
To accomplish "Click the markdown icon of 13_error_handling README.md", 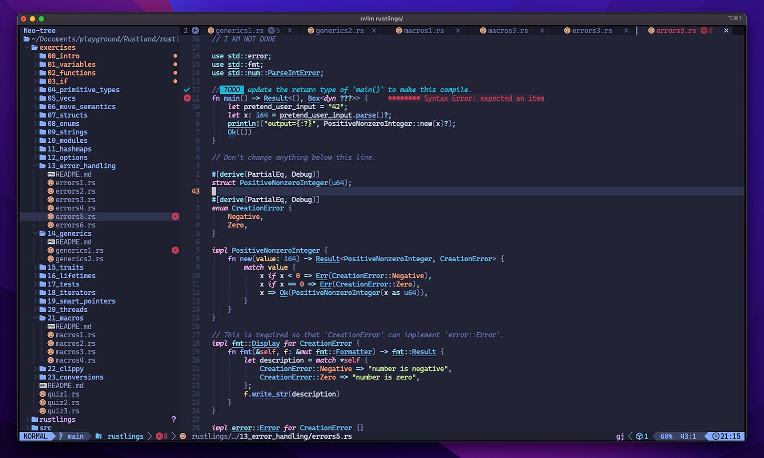I will tap(51, 174).
